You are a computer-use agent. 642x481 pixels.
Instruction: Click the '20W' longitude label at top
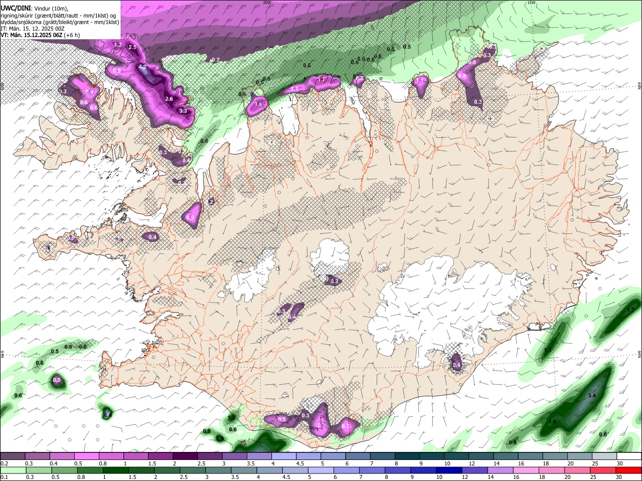click(x=267, y=3)
